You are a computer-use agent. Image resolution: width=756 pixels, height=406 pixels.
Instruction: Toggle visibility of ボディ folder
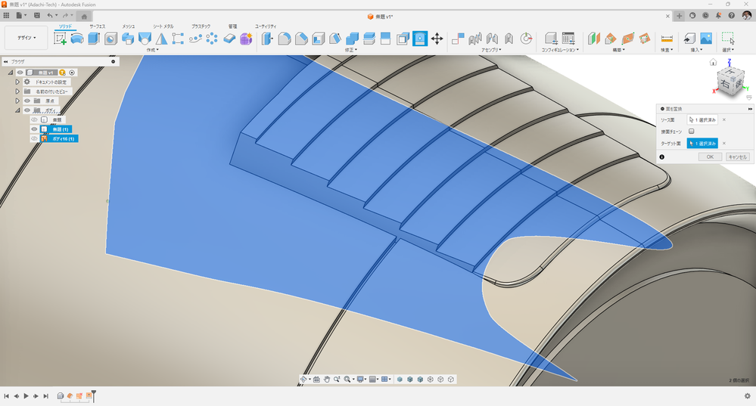27,110
